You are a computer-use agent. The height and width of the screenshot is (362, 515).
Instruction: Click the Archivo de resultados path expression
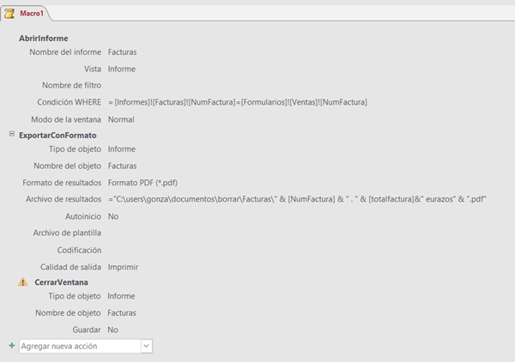297,199
